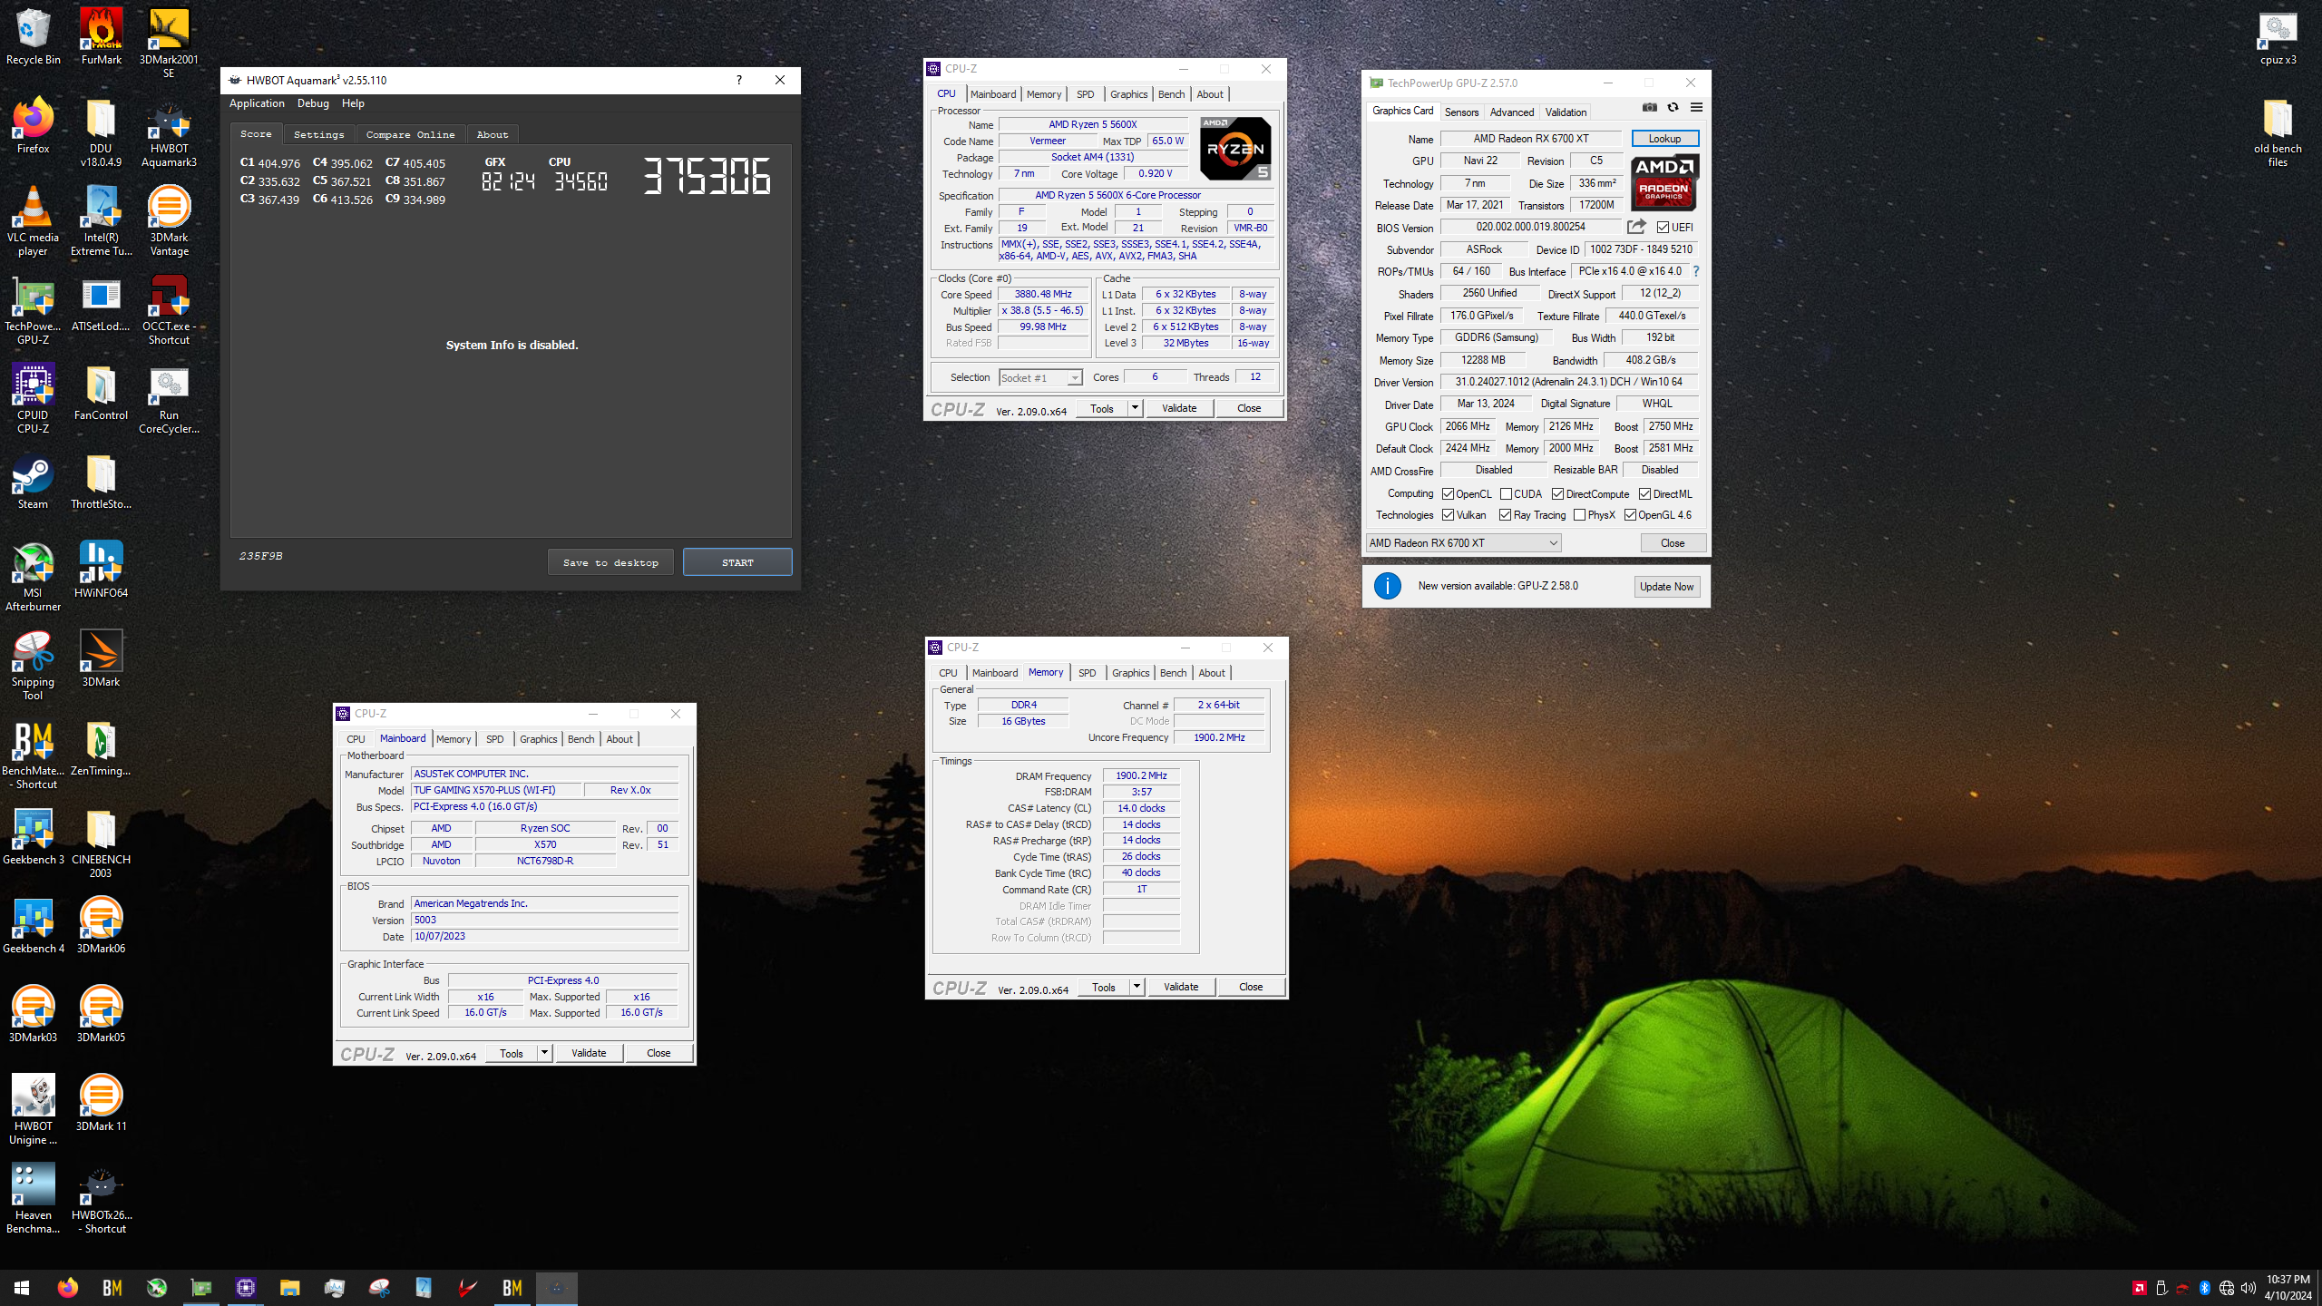The height and width of the screenshot is (1306, 2322).
Task: Toggle UEFI checkbox in GPU-Z
Action: click(x=1663, y=228)
